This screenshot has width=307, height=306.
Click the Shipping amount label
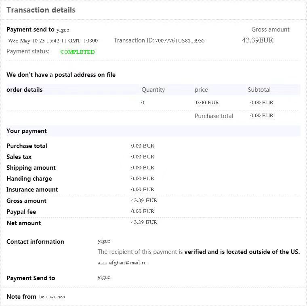31,168
